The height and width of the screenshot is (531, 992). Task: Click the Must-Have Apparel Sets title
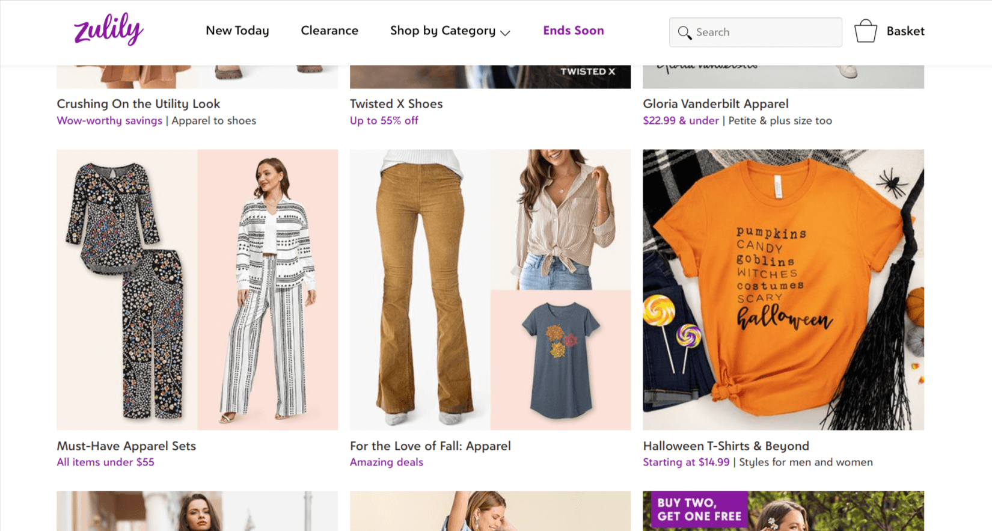(126, 446)
